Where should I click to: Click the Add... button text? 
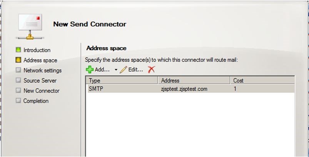(102, 70)
